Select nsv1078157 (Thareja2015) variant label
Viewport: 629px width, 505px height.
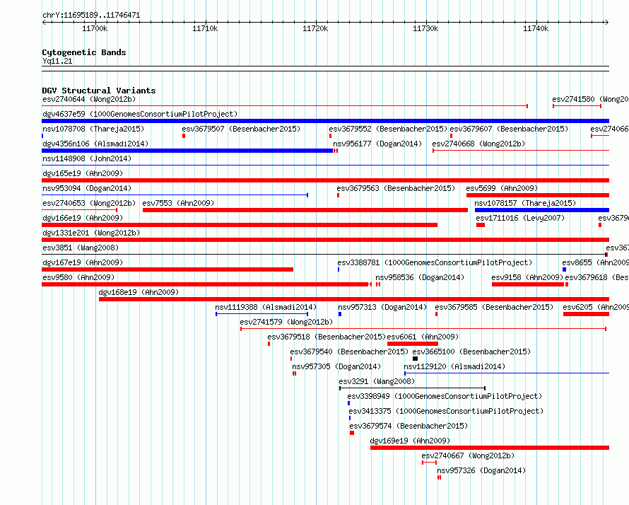coord(525,203)
